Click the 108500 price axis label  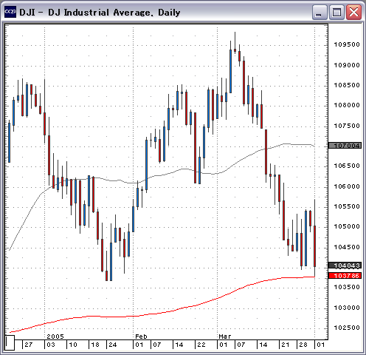tap(347, 85)
